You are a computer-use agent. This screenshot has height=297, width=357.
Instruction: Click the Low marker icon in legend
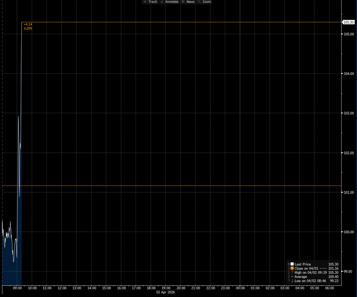tap(292, 281)
